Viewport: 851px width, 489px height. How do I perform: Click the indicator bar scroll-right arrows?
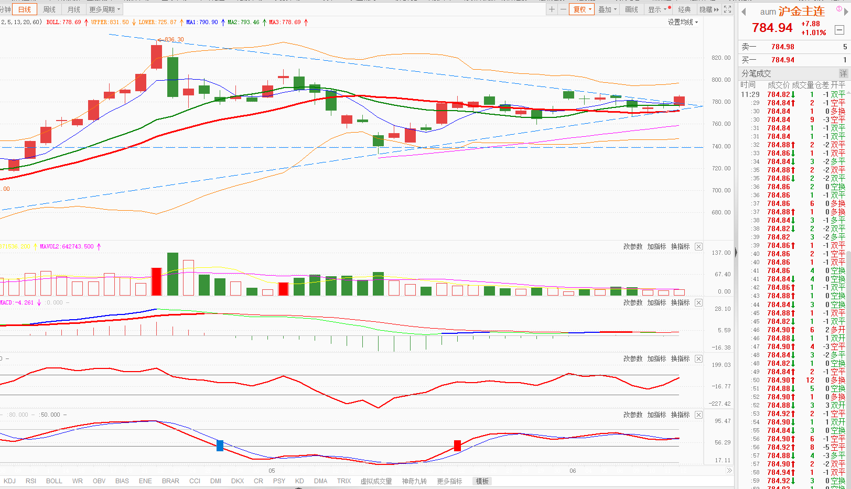click(x=729, y=471)
